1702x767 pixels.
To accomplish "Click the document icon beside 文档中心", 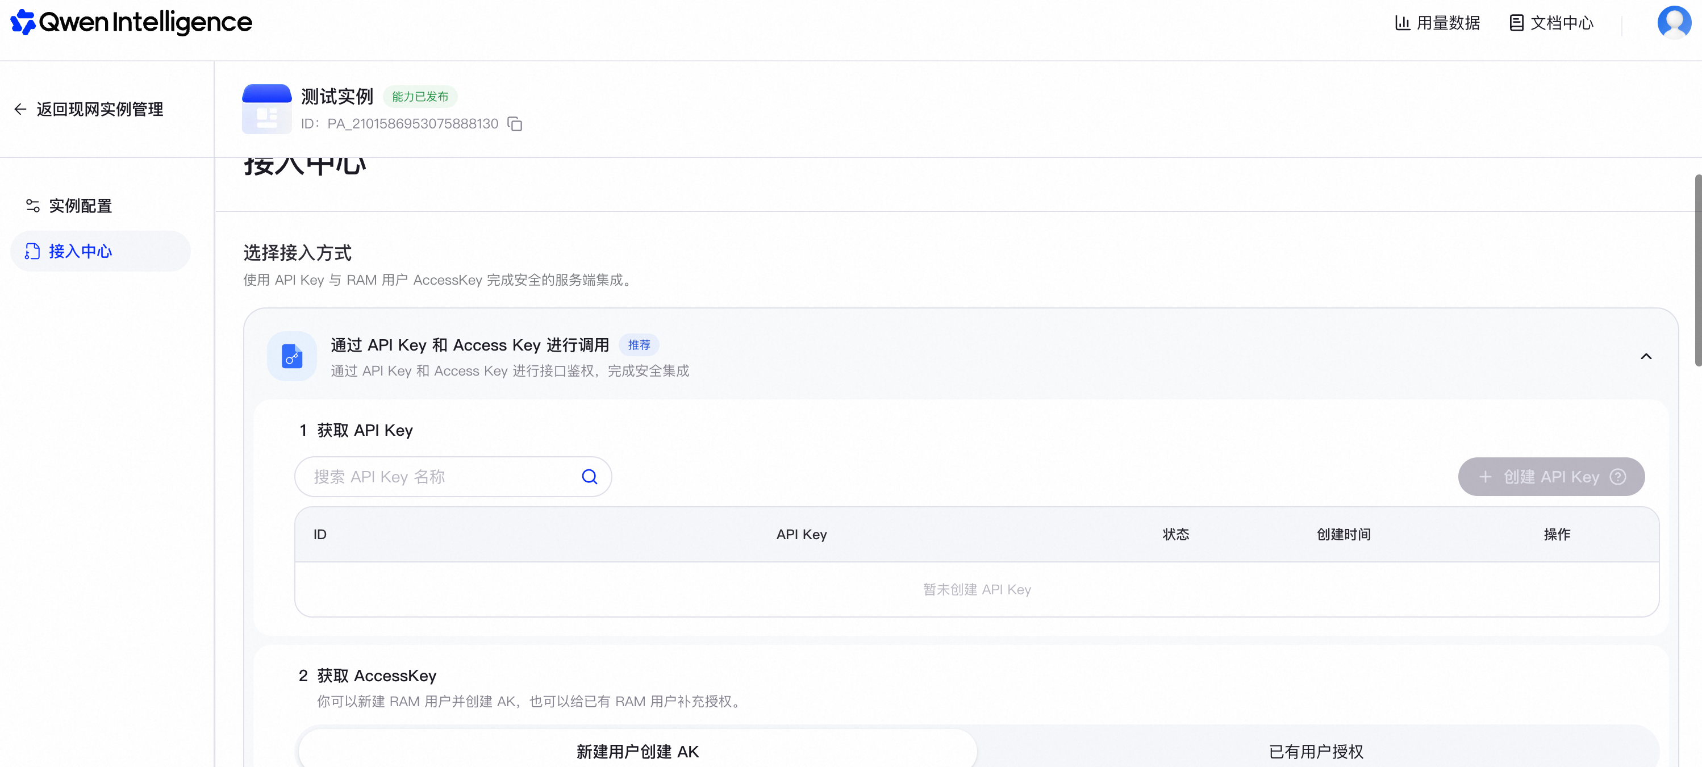I will (1516, 23).
